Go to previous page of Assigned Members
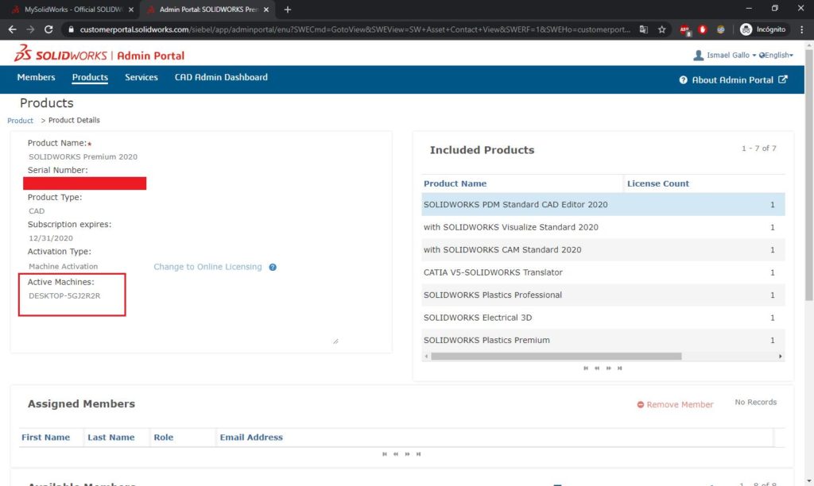This screenshot has height=486, width=814. tap(396, 454)
